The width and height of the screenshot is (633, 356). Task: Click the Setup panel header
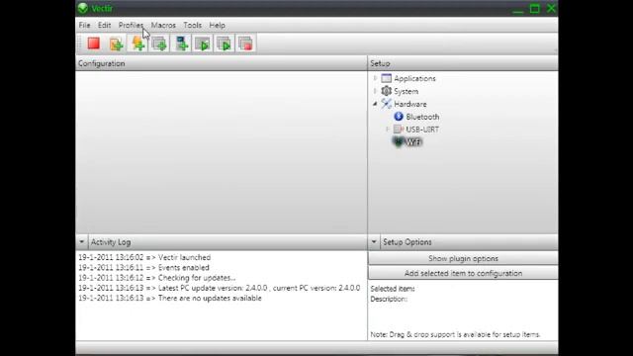coord(463,63)
